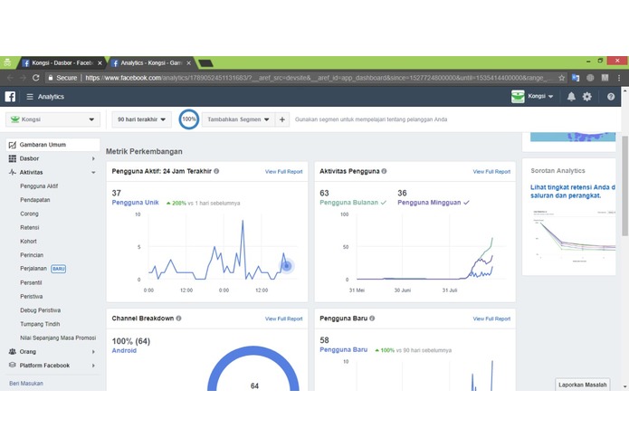Open Persentil in the sidebar

tap(31, 282)
